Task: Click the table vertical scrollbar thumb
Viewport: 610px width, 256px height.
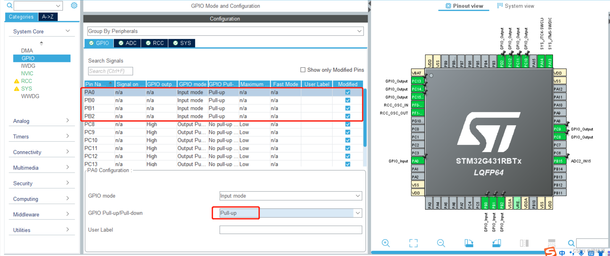Action: click(x=365, y=118)
